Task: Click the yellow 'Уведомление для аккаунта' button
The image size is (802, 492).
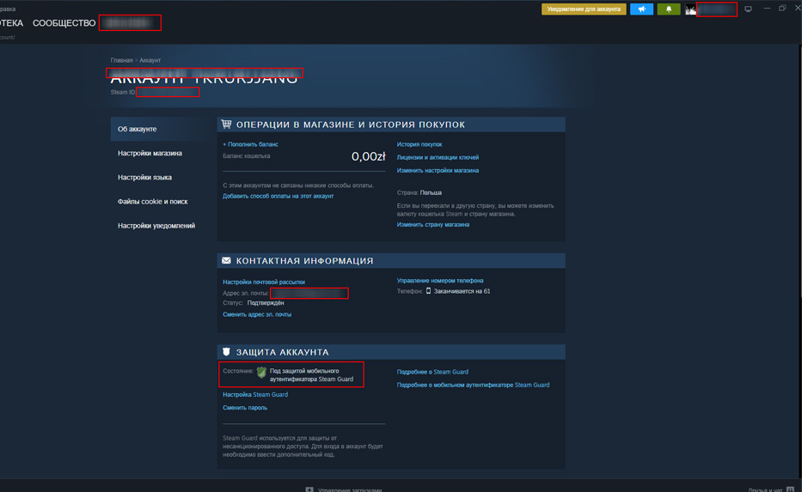Action: (584, 9)
